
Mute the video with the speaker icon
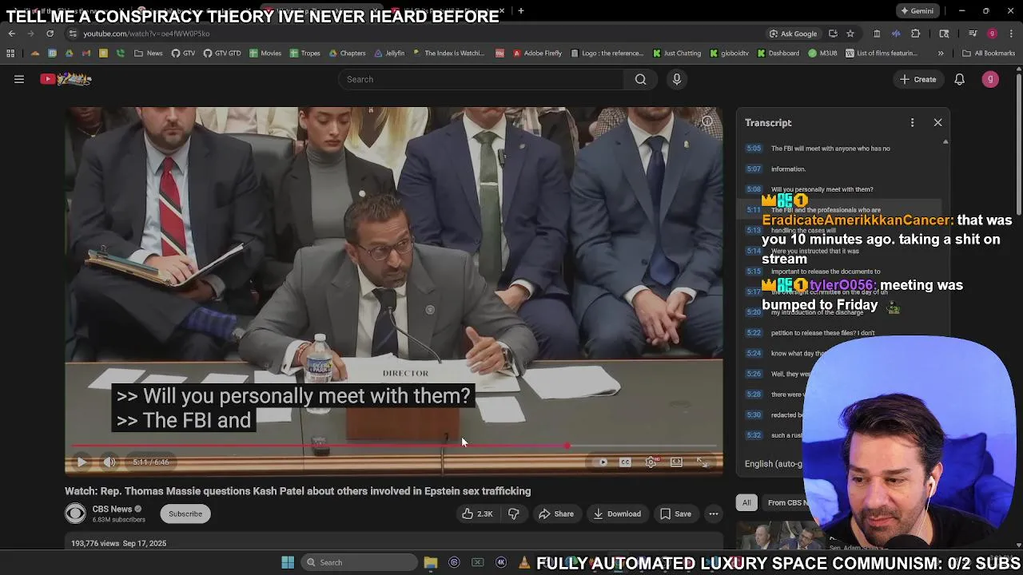click(109, 462)
